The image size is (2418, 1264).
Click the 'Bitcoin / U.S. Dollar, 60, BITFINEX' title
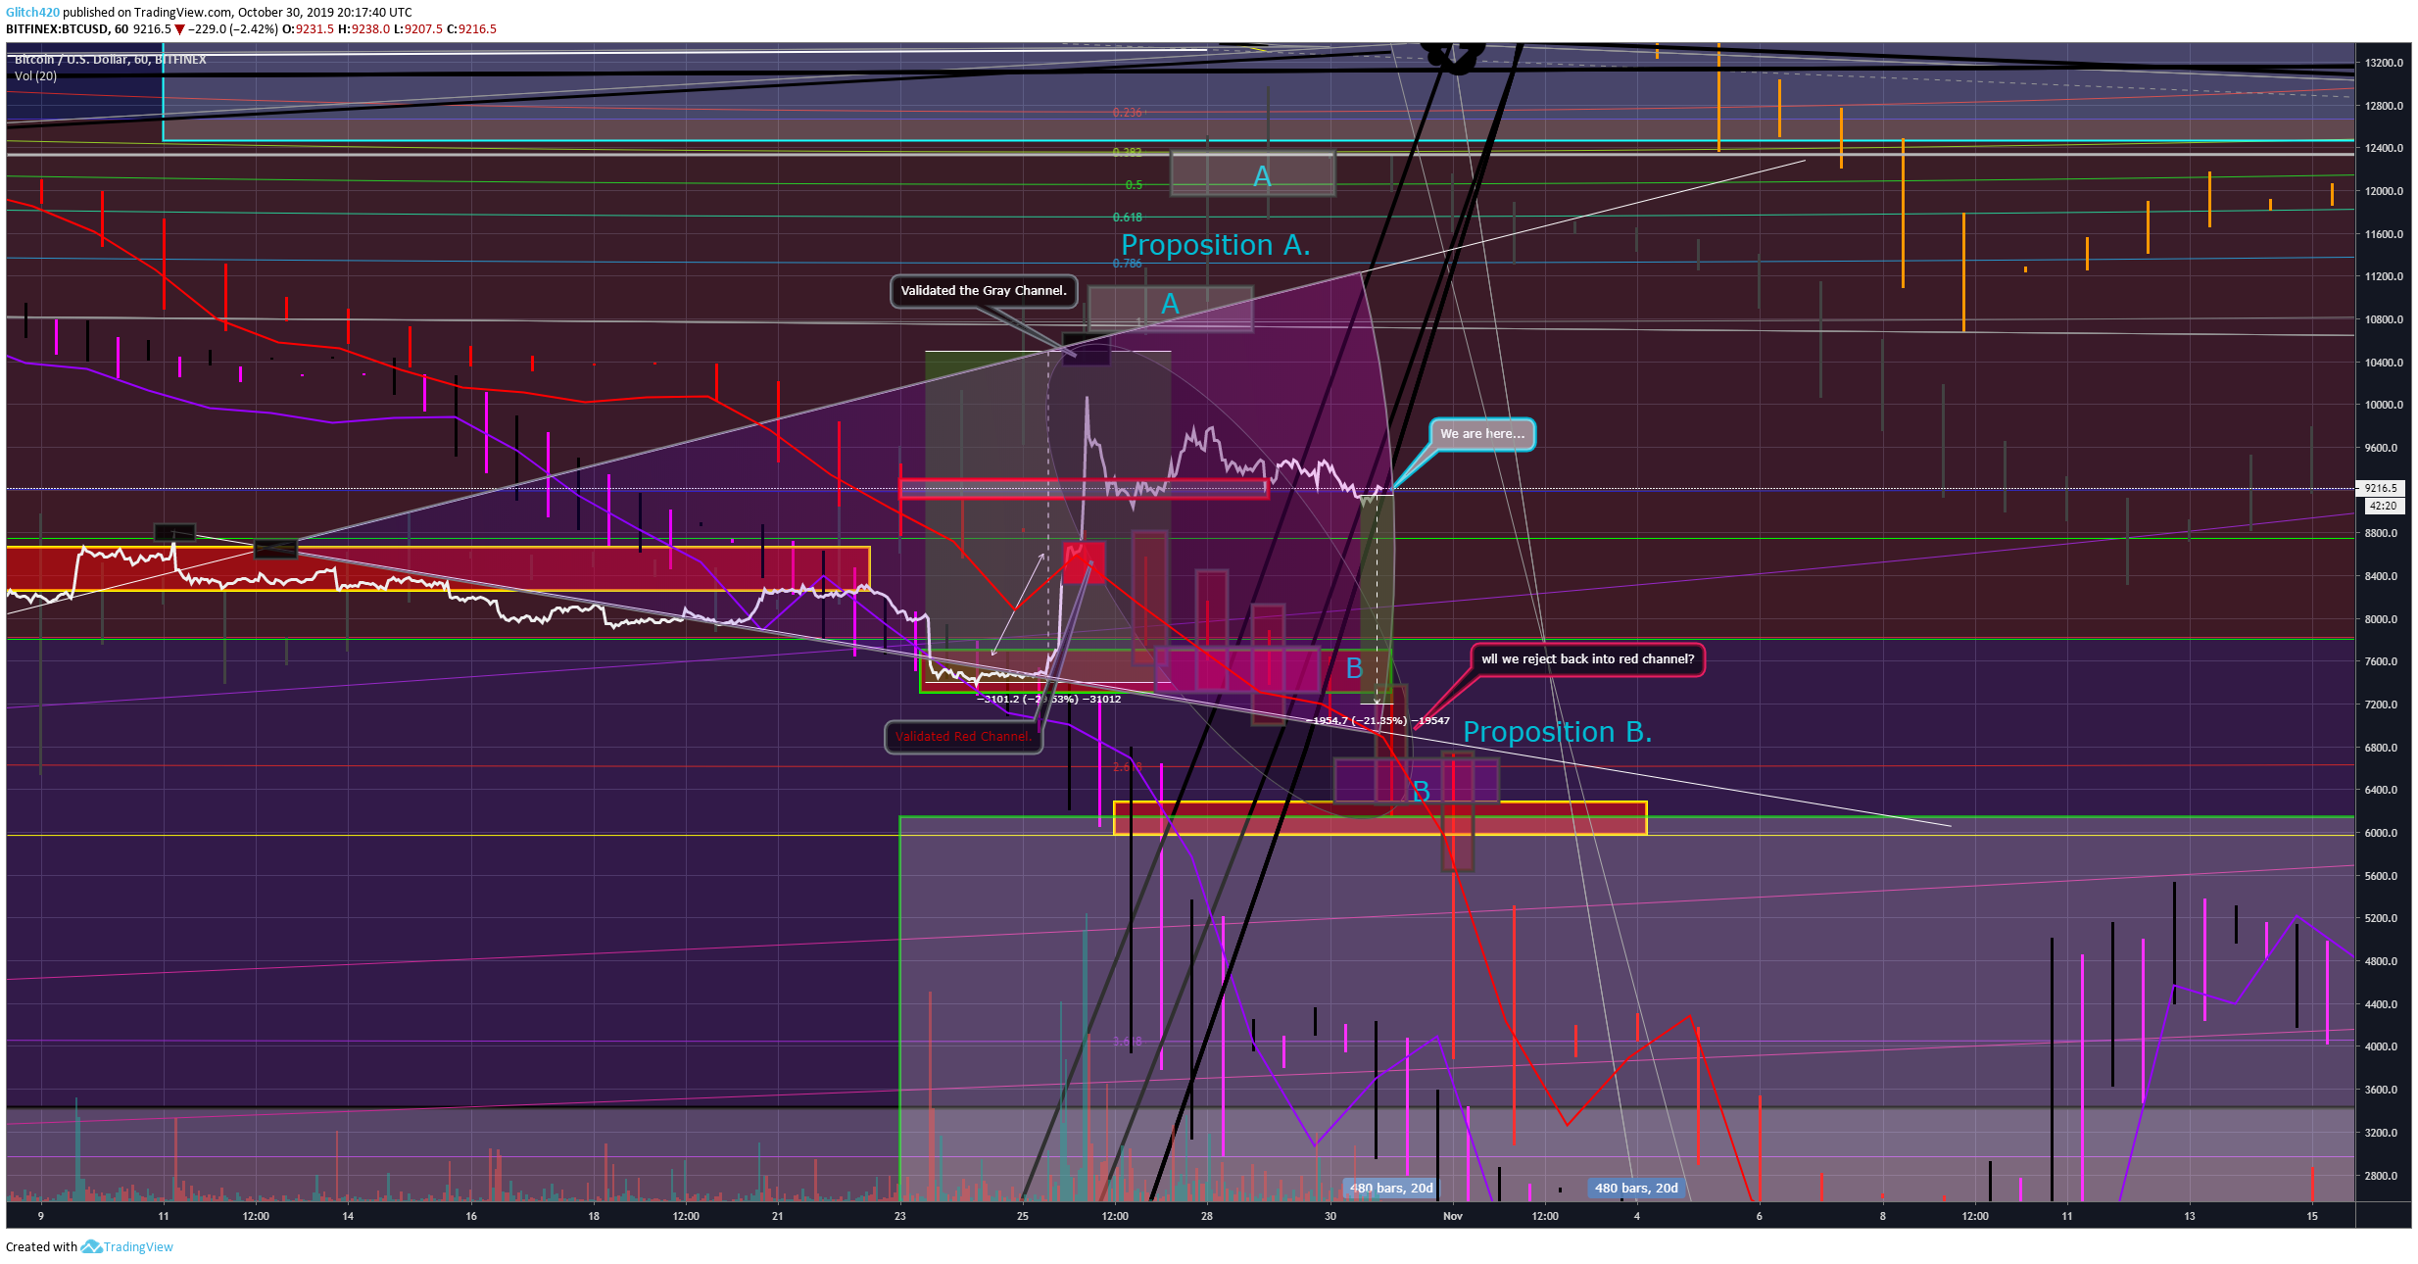[x=110, y=60]
